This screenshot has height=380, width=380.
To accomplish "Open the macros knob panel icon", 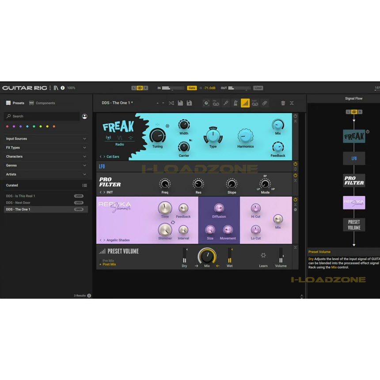I will [x=206, y=103].
